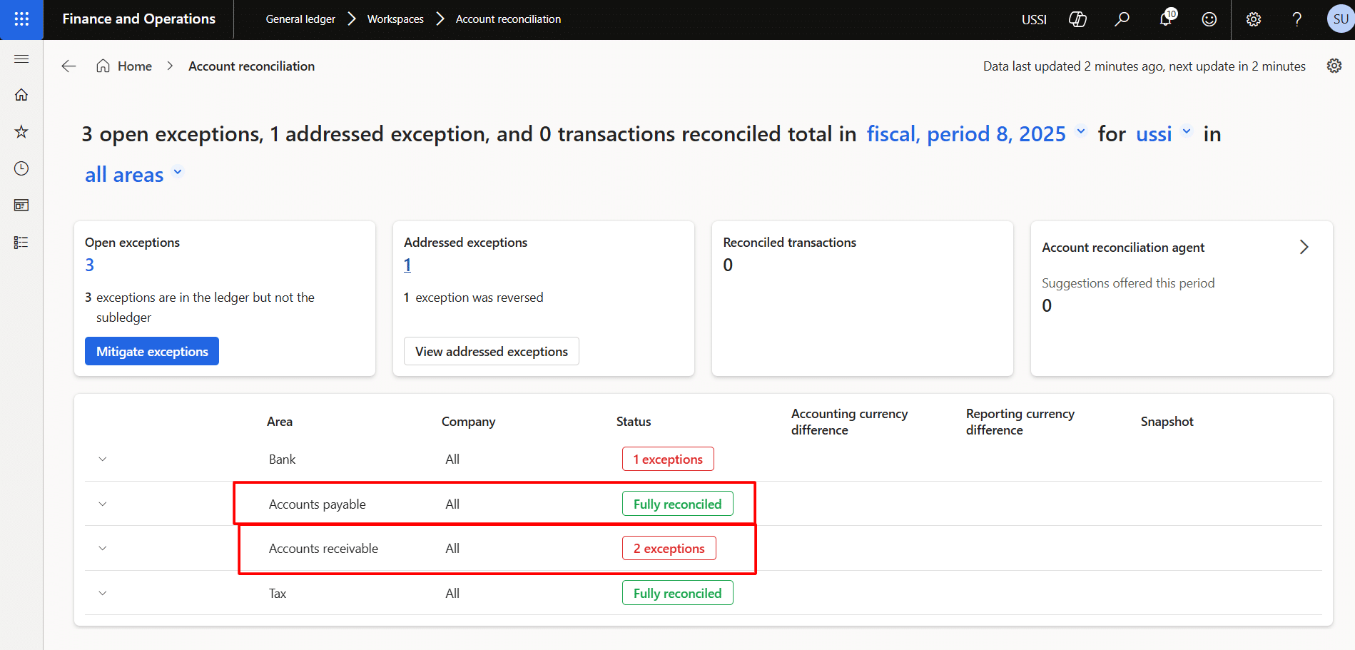
Task: Open Workspaces icon in left sidebar
Action: coord(21,205)
